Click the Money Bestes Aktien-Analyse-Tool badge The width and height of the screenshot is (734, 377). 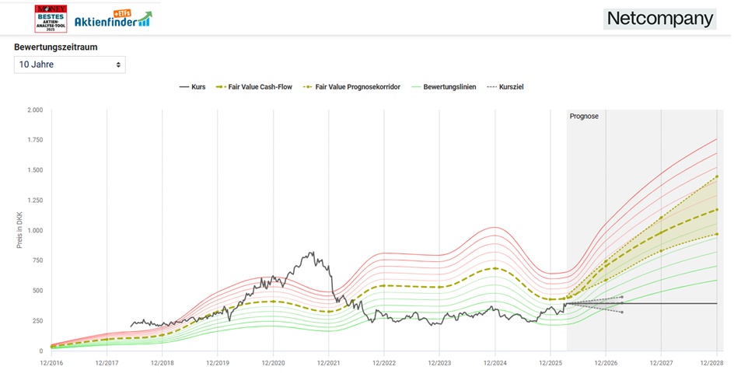pos(51,19)
